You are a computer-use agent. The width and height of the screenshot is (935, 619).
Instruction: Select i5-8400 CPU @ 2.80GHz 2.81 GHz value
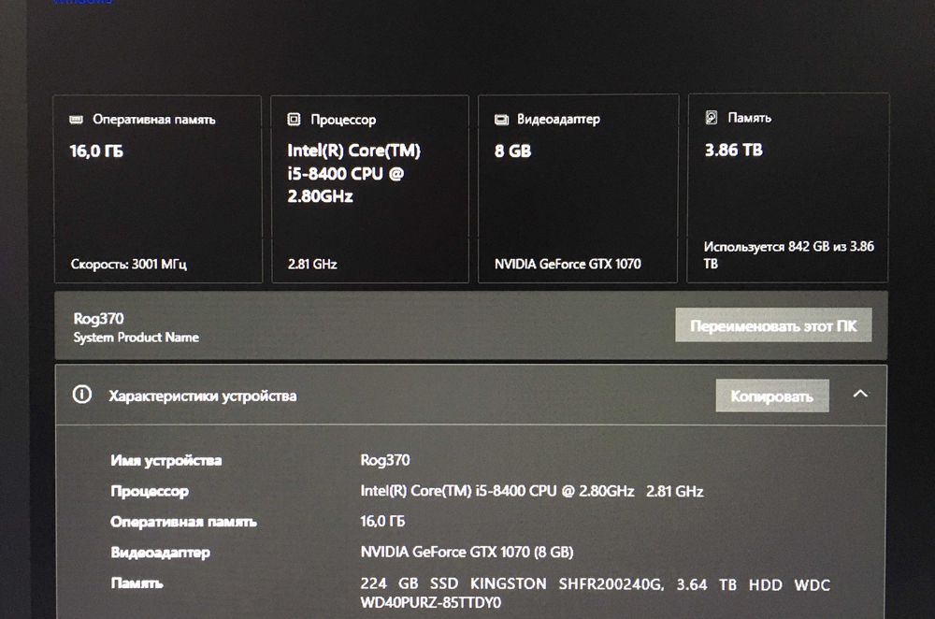pyautogui.click(x=532, y=491)
